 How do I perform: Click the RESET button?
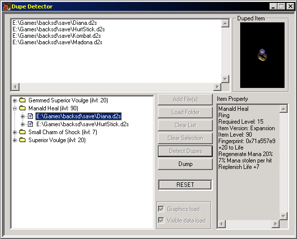click(185, 184)
